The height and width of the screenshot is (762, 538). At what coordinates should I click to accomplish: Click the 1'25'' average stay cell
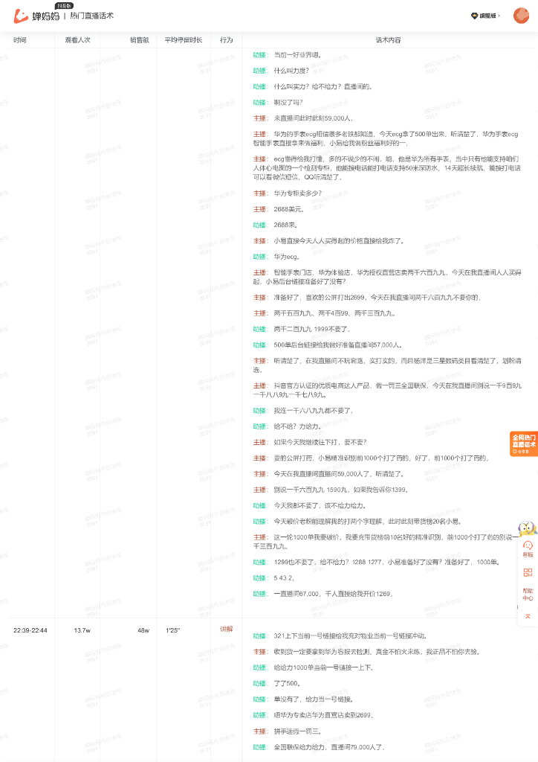(172, 630)
